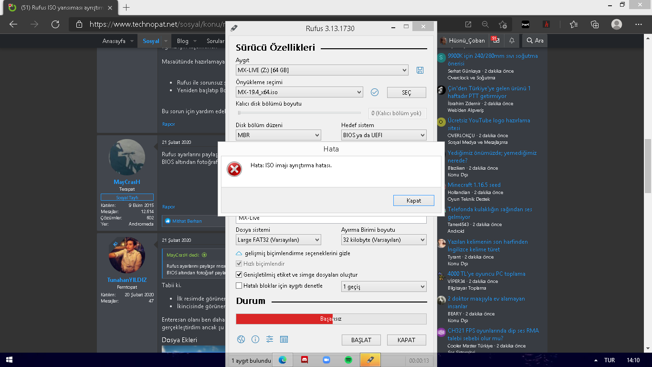The width and height of the screenshot is (652, 367).
Task: Open Rufus about info icon
Action: (x=255, y=339)
